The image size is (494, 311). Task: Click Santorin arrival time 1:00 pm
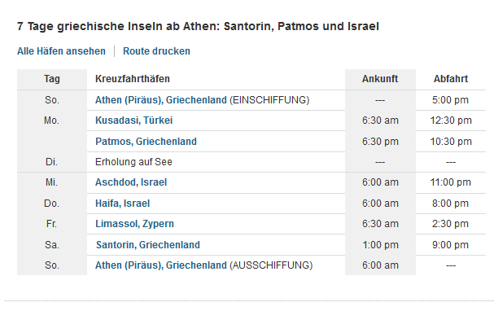(x=380, y=245)
